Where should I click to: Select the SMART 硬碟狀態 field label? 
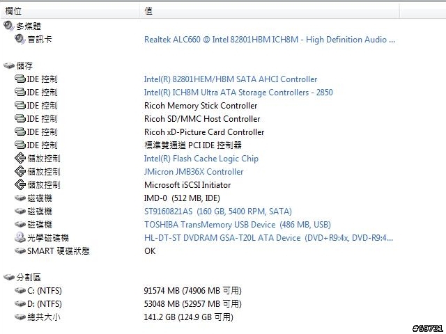point(59,251)
